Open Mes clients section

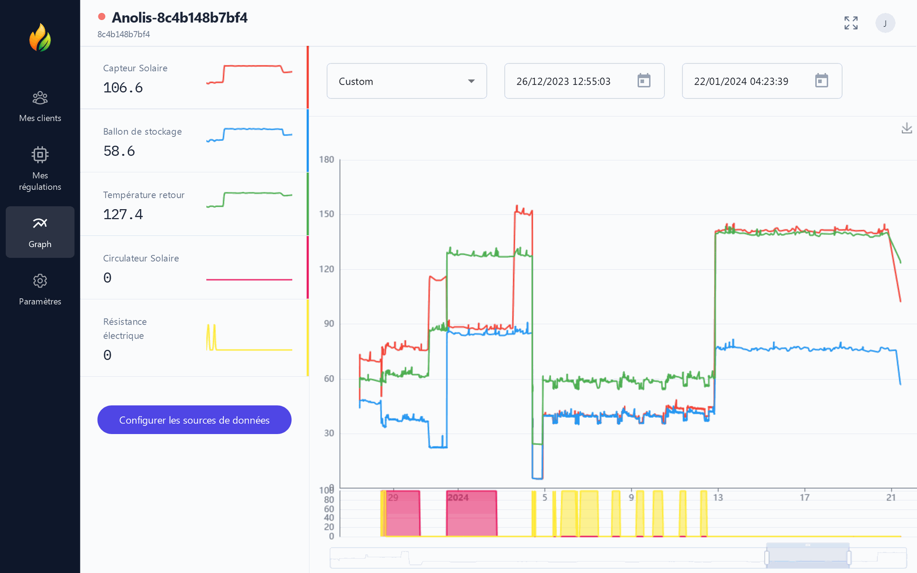point(40,106)
